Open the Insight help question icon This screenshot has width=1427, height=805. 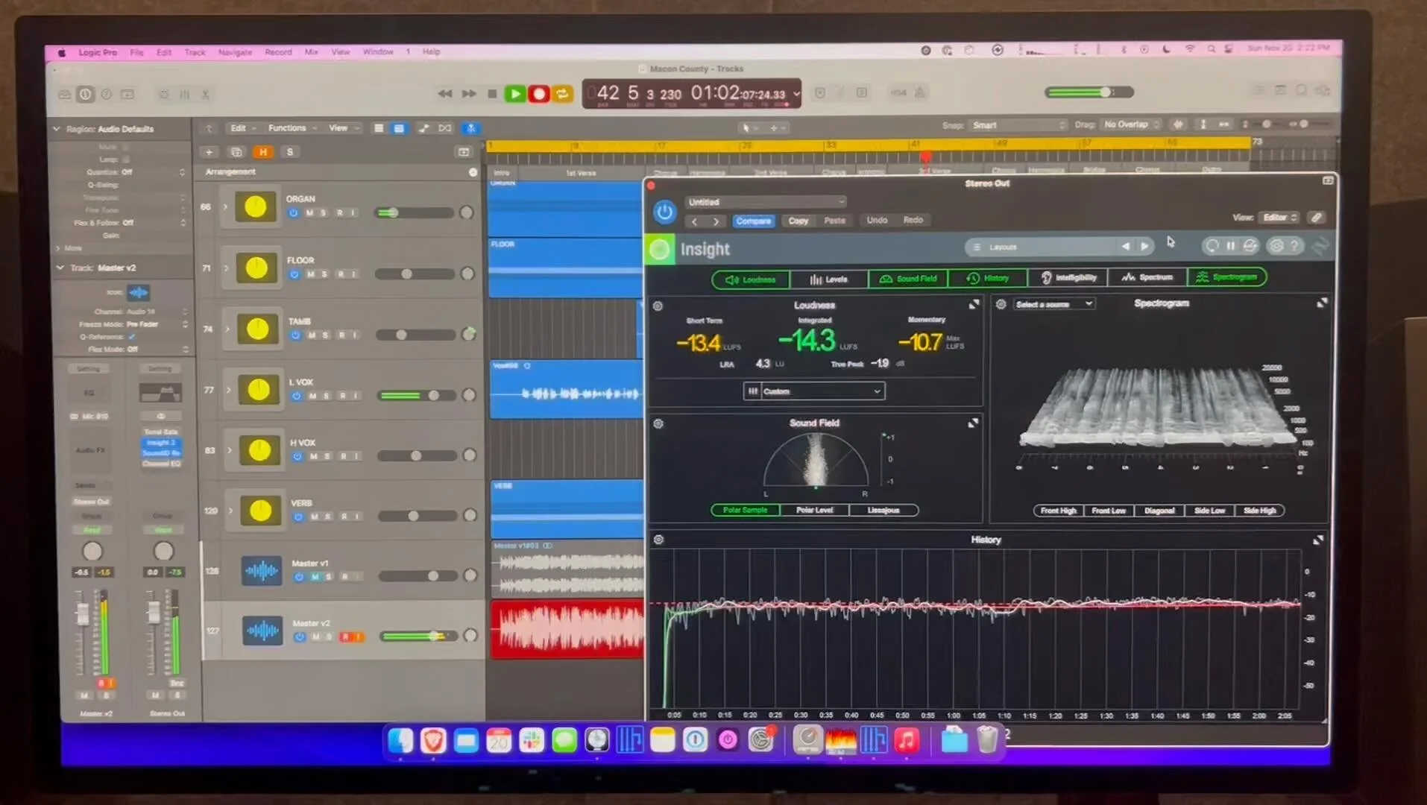pos(1295,245)
